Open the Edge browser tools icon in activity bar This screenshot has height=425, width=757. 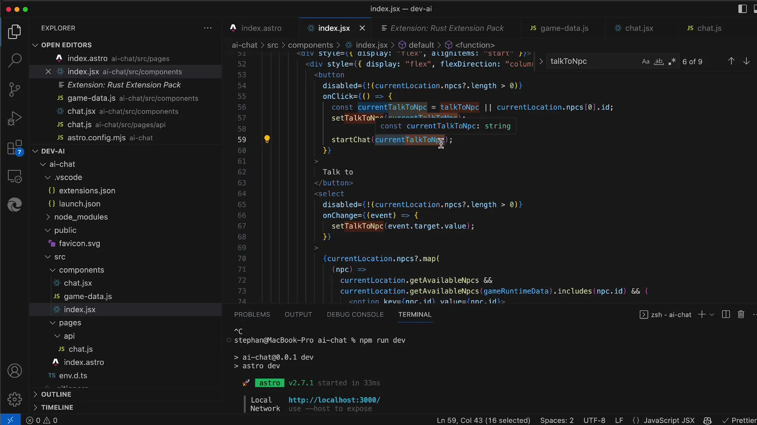15,205
